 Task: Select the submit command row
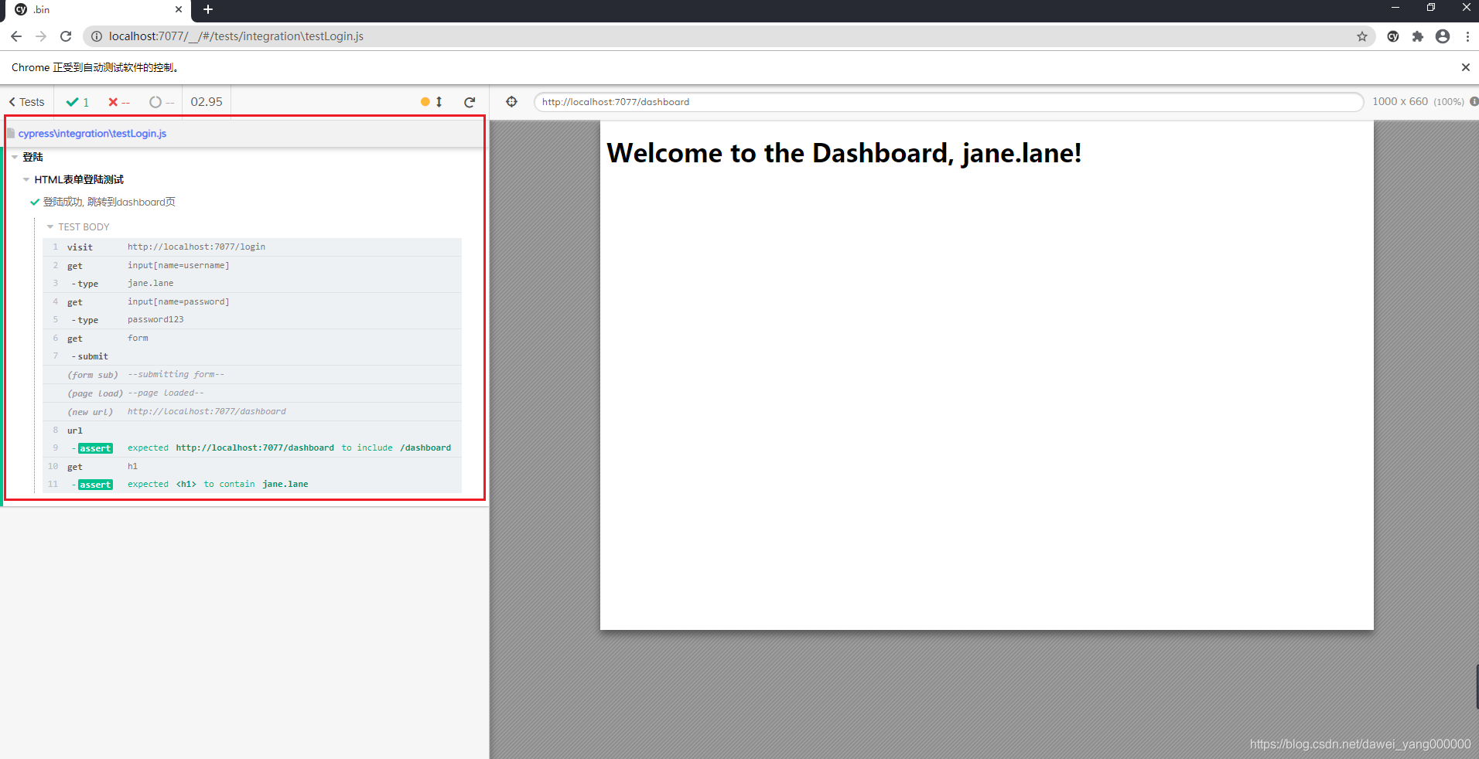[252, 356]
